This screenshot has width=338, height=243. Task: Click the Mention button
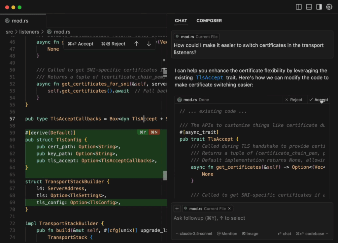pos(227,233)
